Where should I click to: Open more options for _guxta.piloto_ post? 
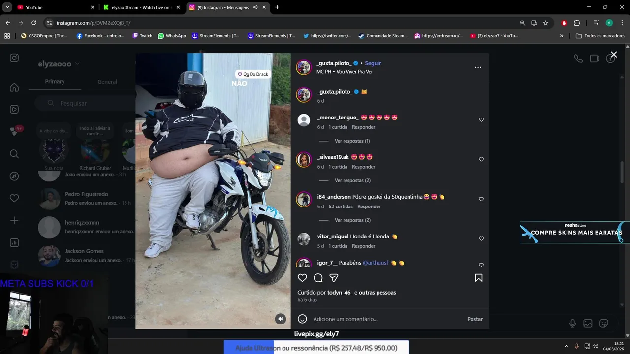coord(478,67)
